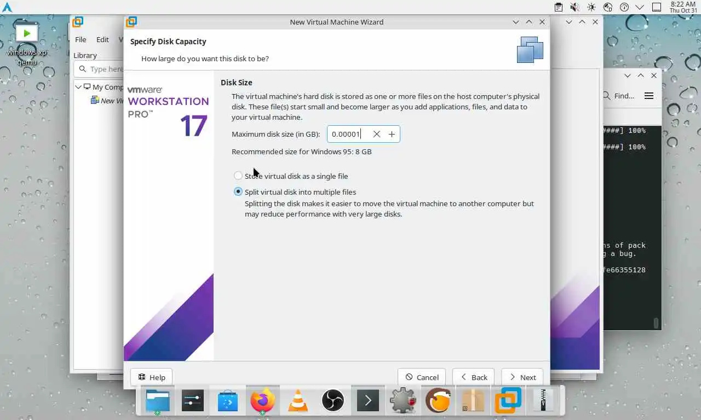Open the screen brightness tray icon
Screen dimensions: 701x420
pyautogui.click(x=591, y=7)
